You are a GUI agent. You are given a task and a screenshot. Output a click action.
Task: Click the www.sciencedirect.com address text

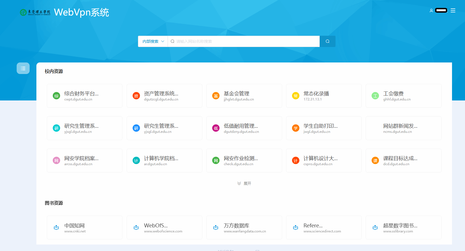tap(322, 231)
